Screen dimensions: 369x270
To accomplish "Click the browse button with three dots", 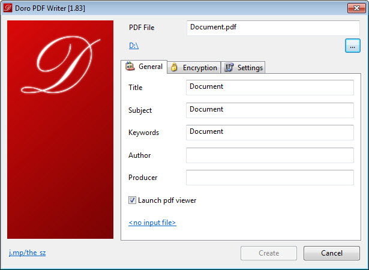I will [x=353, y=46].
